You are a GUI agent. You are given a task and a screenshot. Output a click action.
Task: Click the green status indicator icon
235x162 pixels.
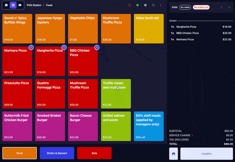tap(137, 5)
